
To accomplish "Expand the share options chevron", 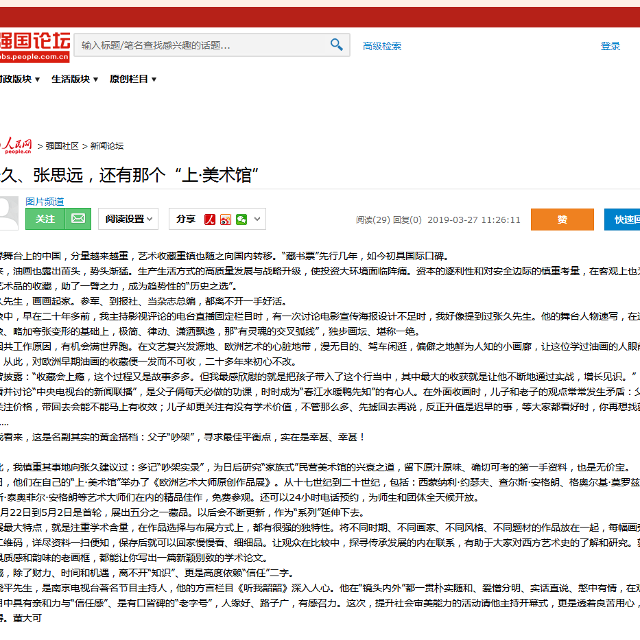I will [257, 220].
